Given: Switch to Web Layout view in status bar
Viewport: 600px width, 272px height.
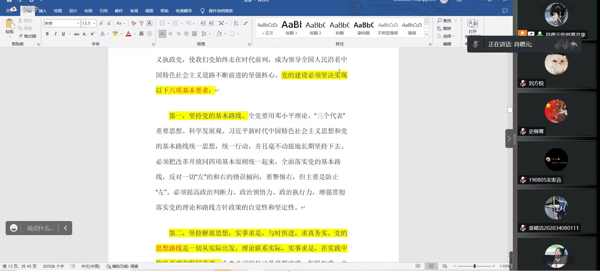Looking at the screenshot, I should (x=445, y=266).
